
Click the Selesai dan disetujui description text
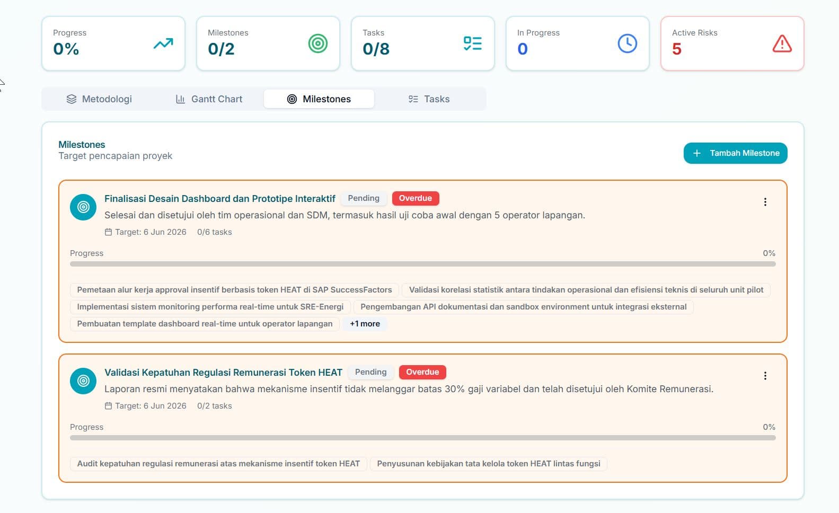coord(345,215)
